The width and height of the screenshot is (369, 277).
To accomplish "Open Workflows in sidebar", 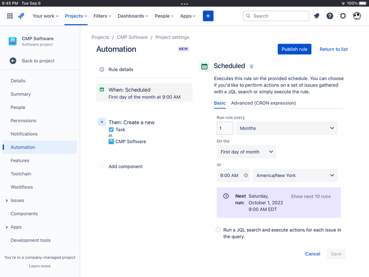I will click(22, 187).
